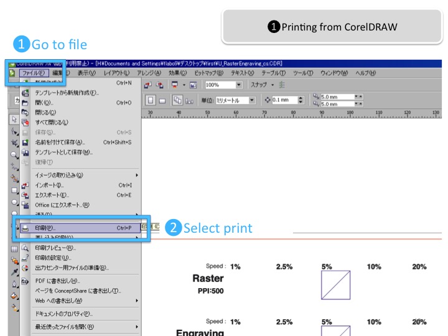The width and height of the screenshot is (448, 336).
Task: Open the ツール(T) menu
Action: point(303,73)
